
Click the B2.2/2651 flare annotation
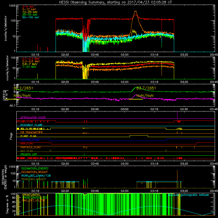tap(23, 88)
